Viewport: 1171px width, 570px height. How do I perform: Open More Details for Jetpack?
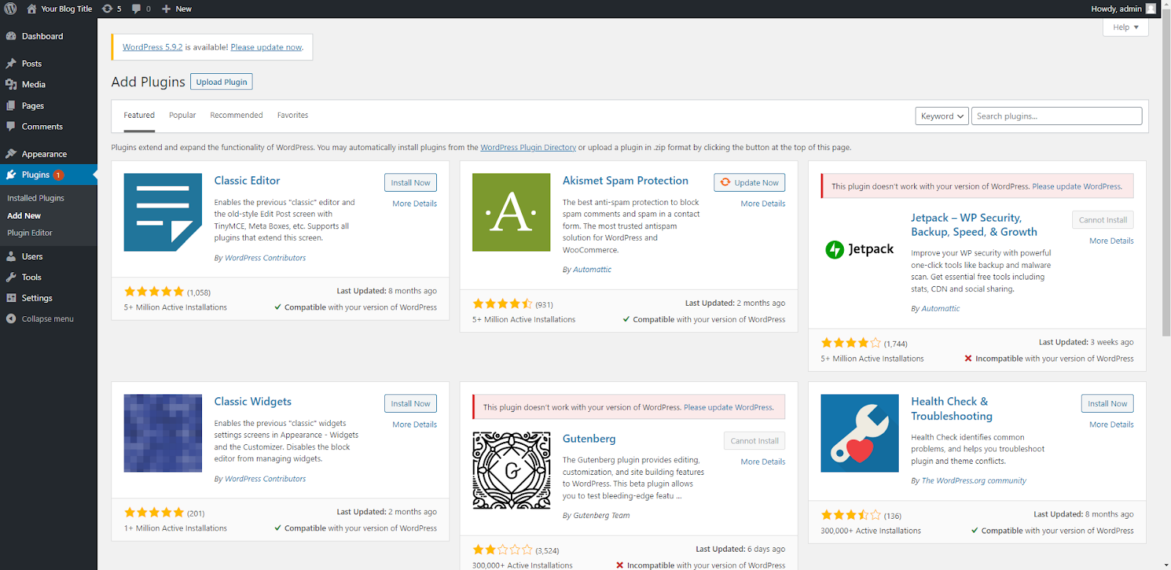click(x=1111, y=241)
